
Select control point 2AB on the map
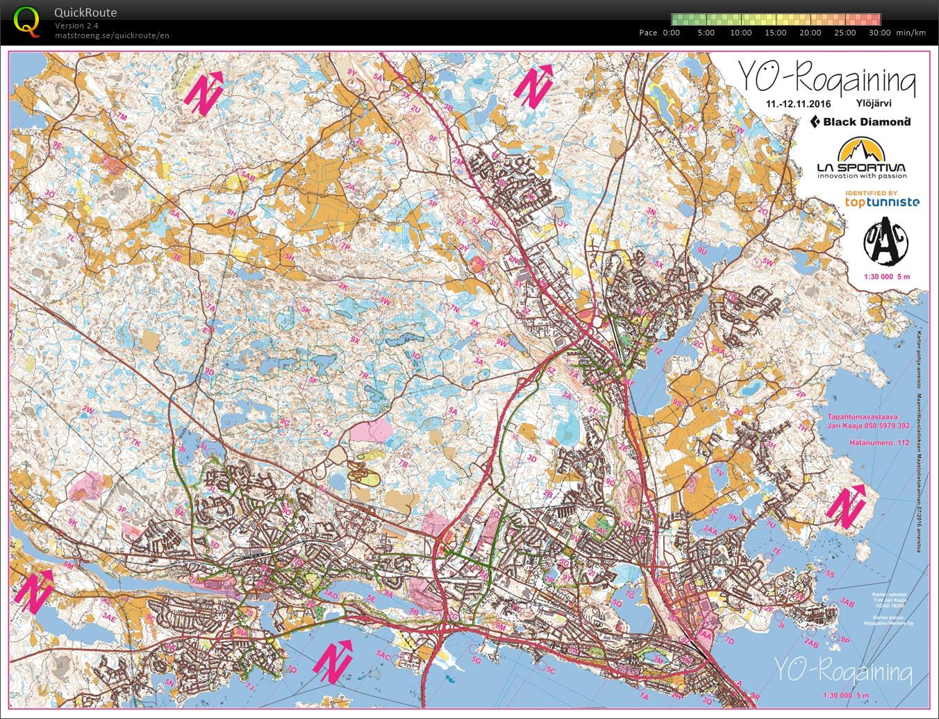tap(812, 644)
